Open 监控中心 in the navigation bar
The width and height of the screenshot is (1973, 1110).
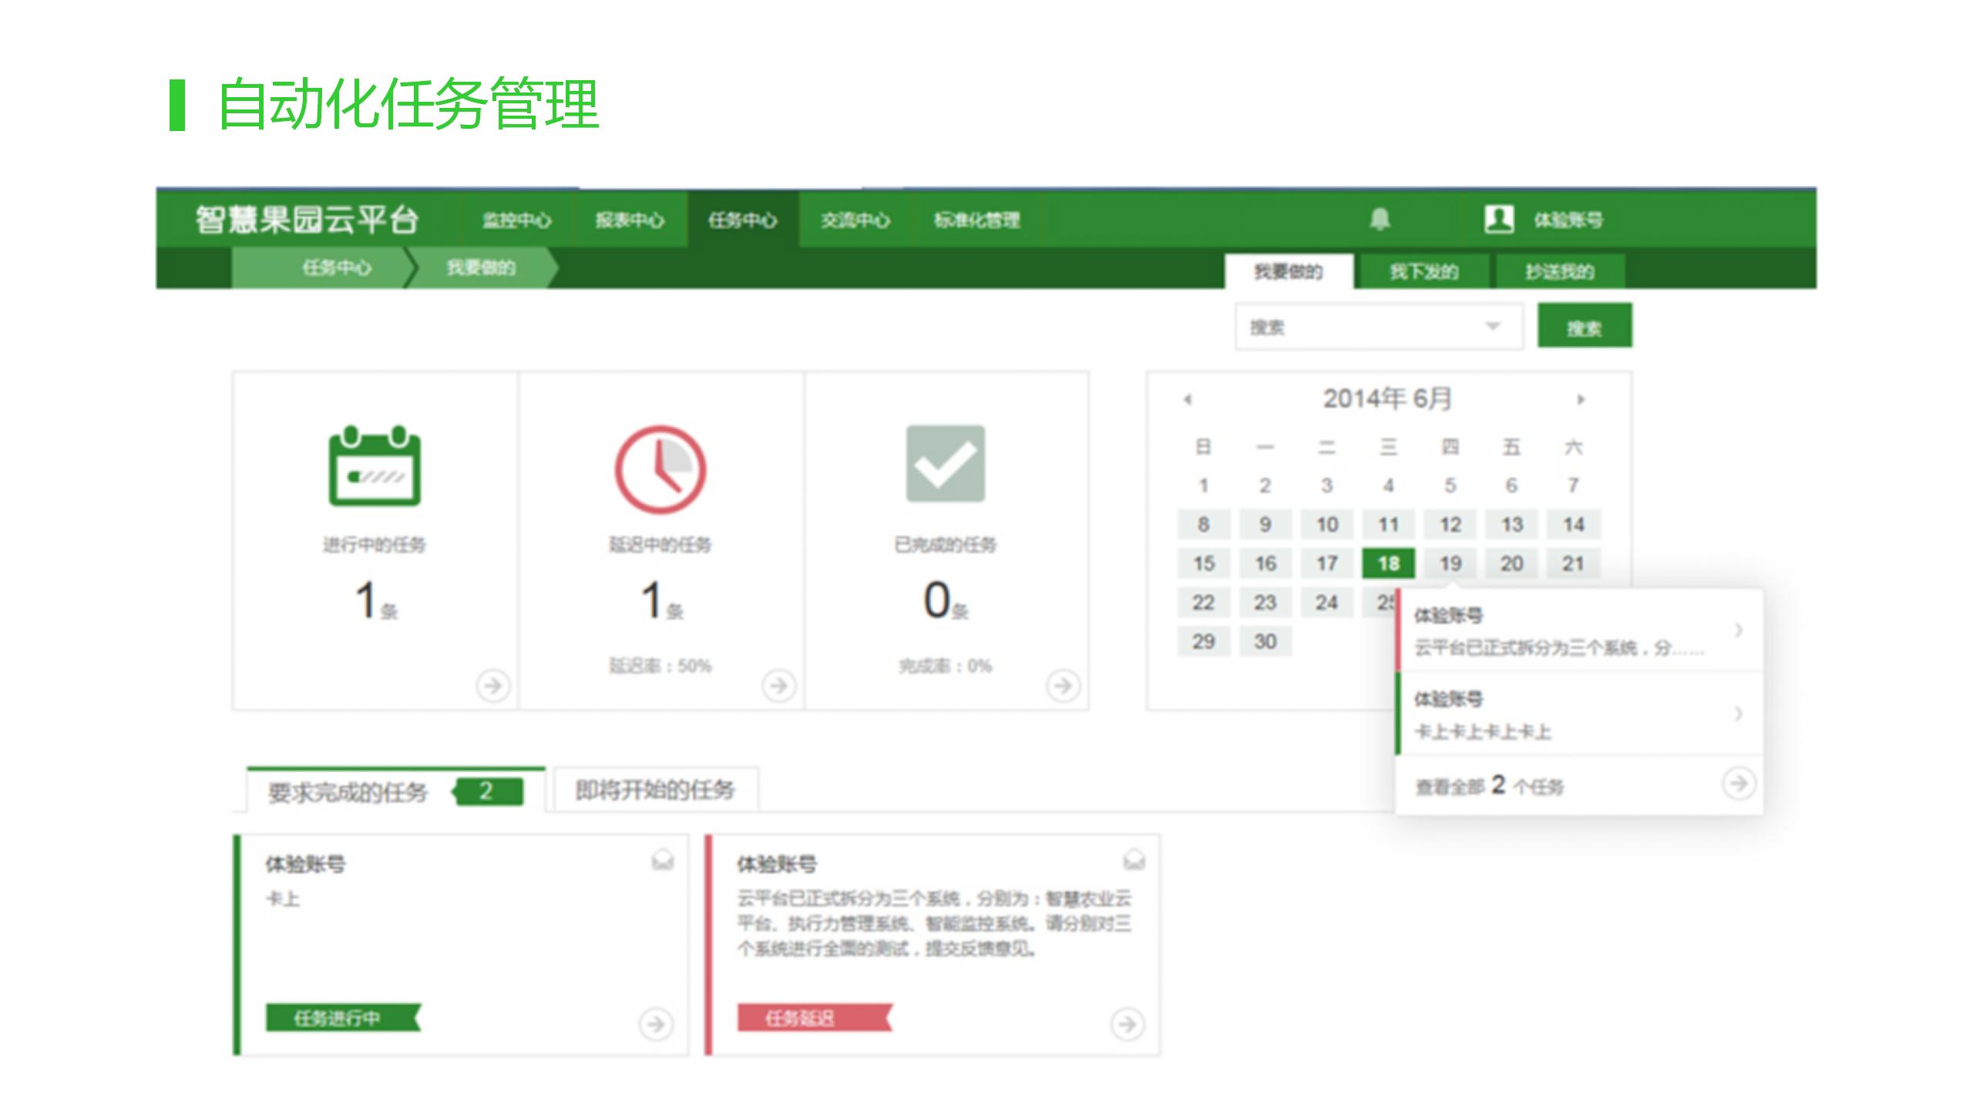tap(516, 220)
